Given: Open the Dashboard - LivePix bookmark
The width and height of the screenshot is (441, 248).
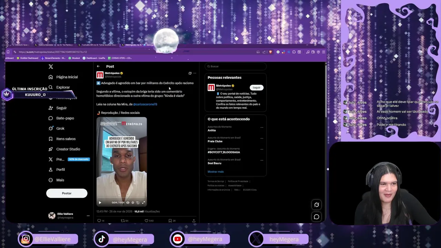Looking at the screenshot, I should coord(94,58).
